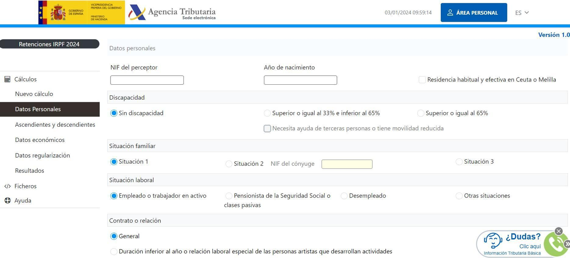Enable Residencia habitual en Ceuta o Melilla
Viewport: 570px width, 258px height.
tap(422, 80)
